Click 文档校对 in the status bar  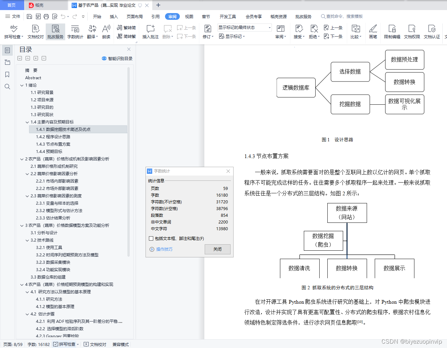(95, 344)
